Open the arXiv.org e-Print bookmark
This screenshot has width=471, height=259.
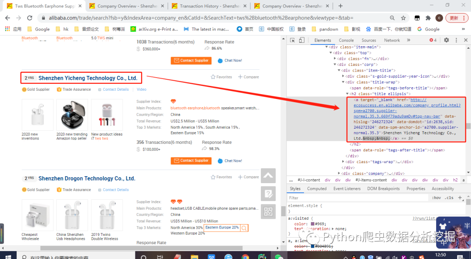pos(154,29)
